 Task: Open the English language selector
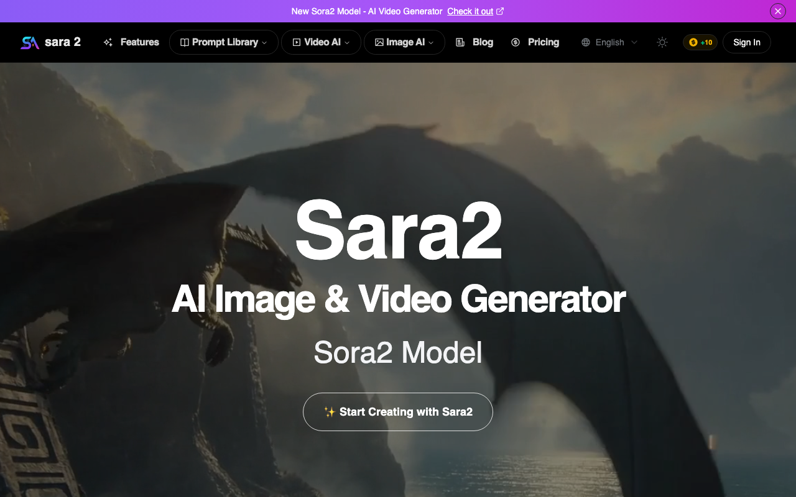coord(609,42)
